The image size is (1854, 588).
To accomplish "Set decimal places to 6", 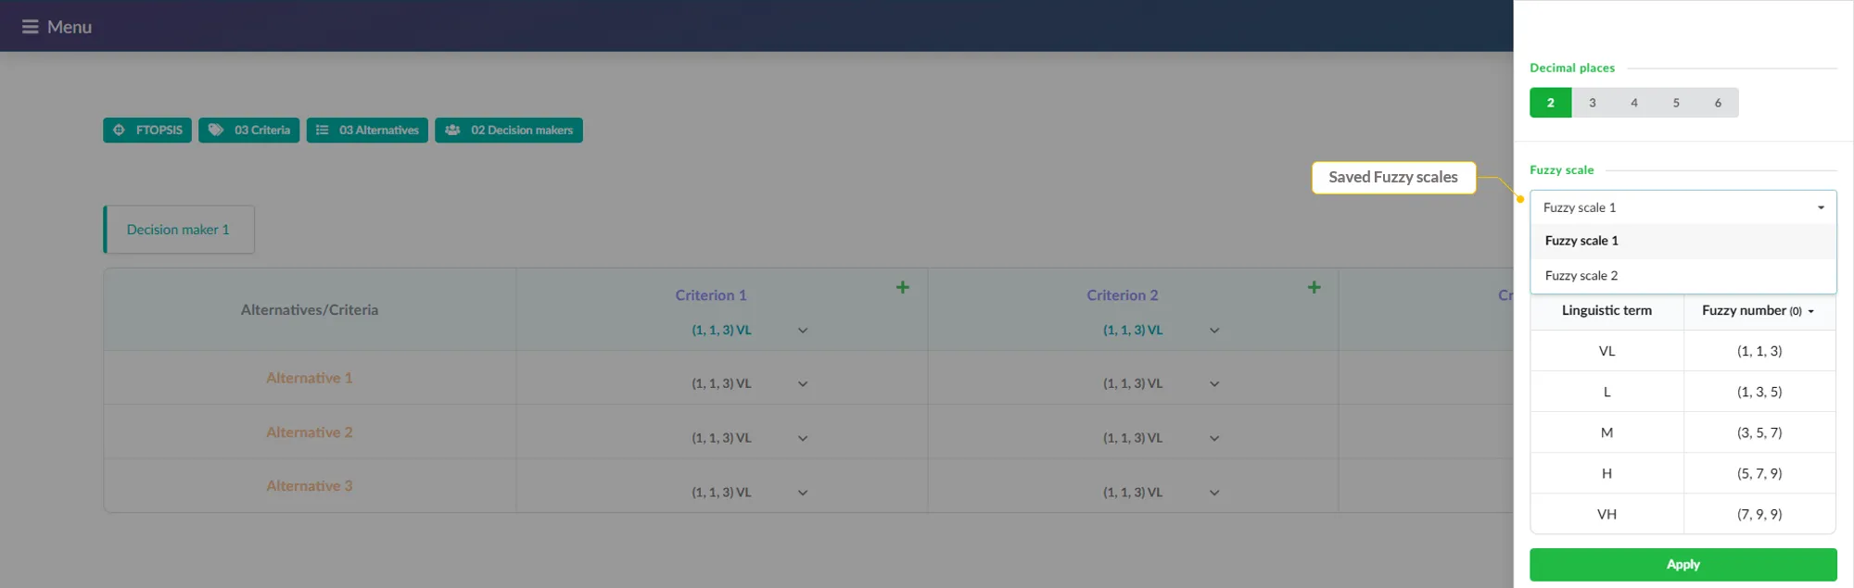I will click(1718, 103).
